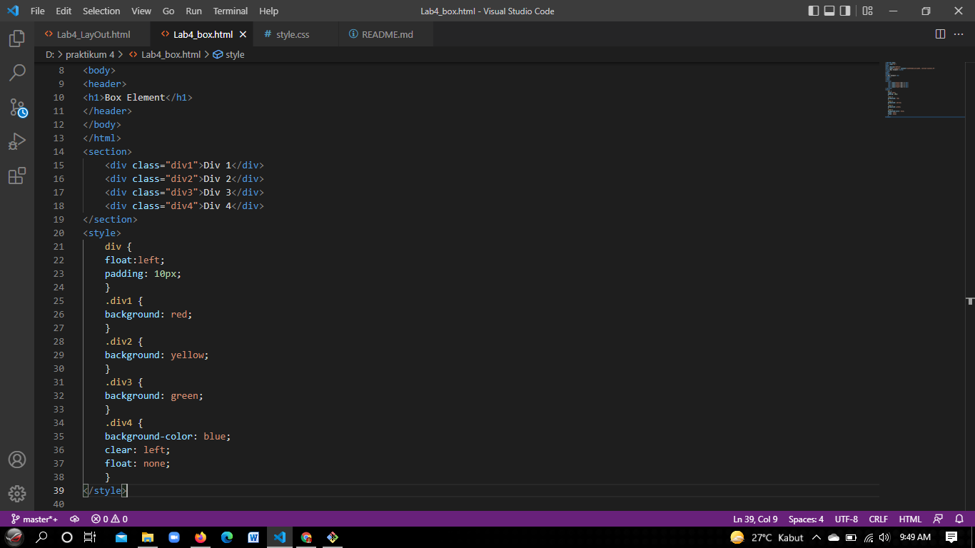
Task: Open the Search sidebar
Action: [x=17, y=73]
